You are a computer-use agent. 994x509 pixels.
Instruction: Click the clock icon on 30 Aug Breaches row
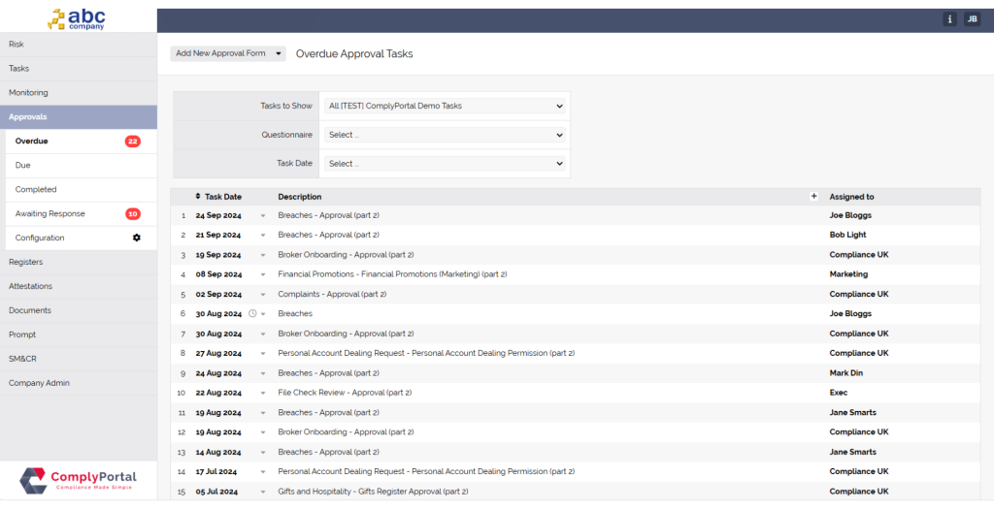(252, 314)
